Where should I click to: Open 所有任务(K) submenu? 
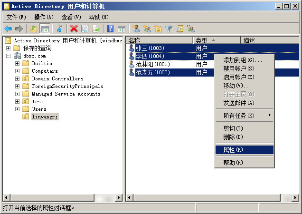coord(245,116)
